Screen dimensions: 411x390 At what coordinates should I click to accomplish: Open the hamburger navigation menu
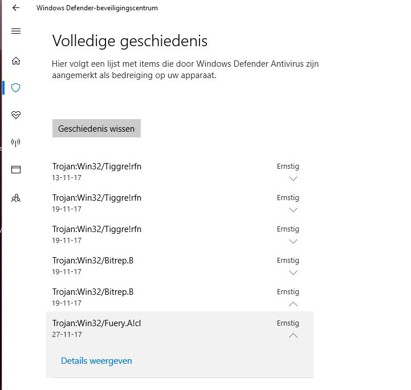point(16,31)
